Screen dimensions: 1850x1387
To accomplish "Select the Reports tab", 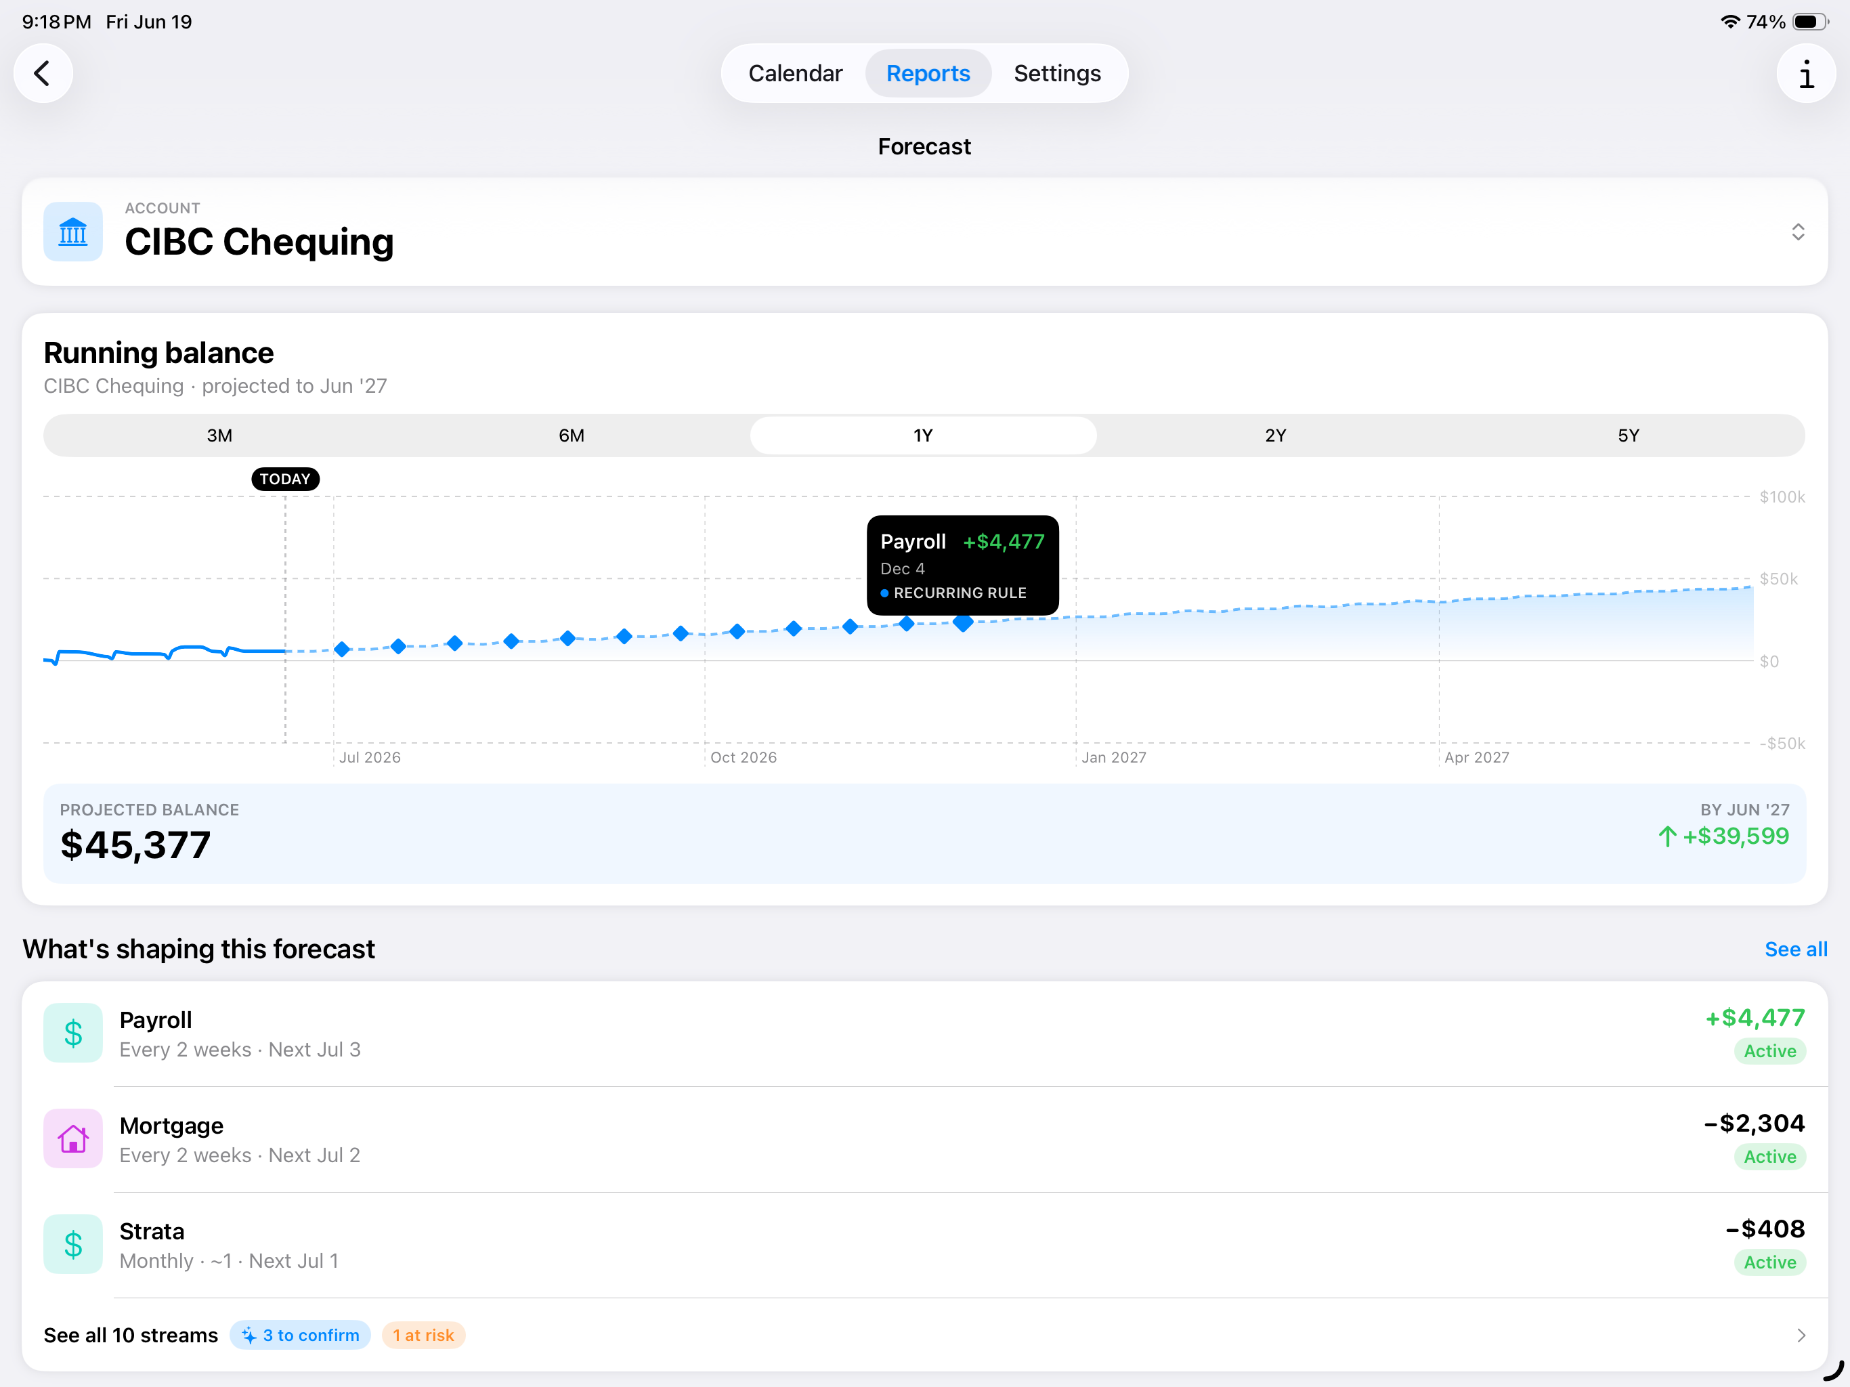I will click(x=928, y=74).
